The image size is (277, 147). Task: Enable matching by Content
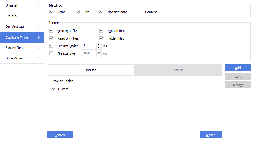pyautogui.click(x=139, y=12)
